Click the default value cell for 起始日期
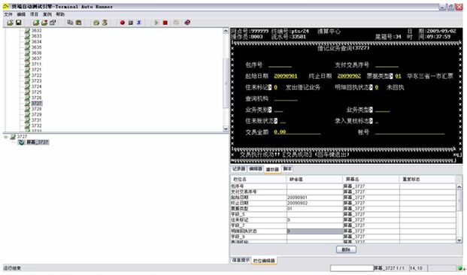Image resolution: width=467 pixels, height=275 pixels. [314, 198]
